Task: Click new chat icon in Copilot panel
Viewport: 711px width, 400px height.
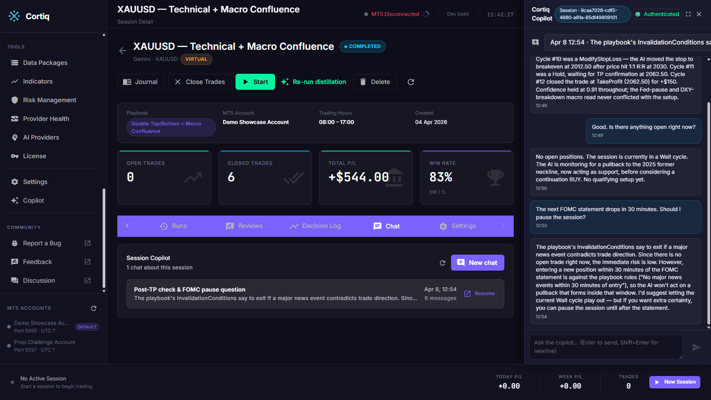Action: pyautogui.click(x=535, y=42)
